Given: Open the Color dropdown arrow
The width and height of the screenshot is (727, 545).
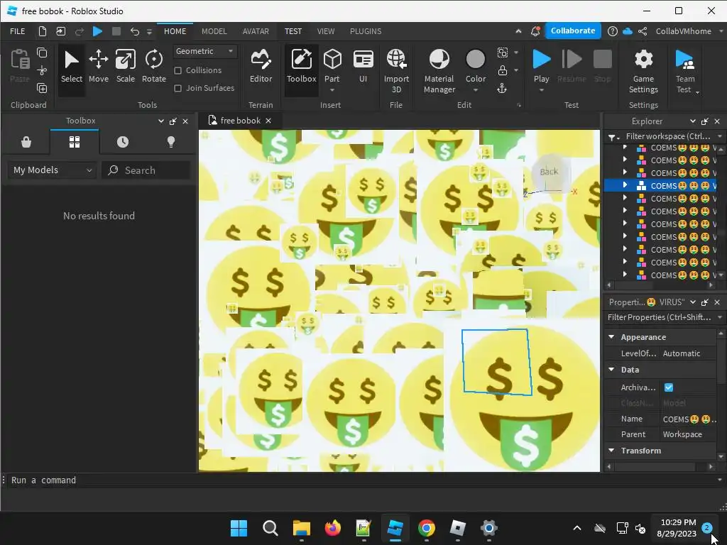Looking at the screenshot, I should [x=475, y=90].
